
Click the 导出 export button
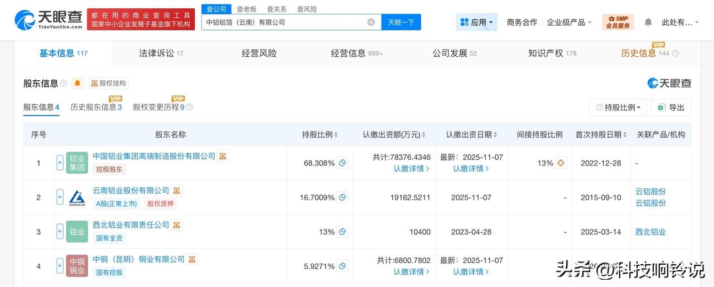[x=671, y=107]
